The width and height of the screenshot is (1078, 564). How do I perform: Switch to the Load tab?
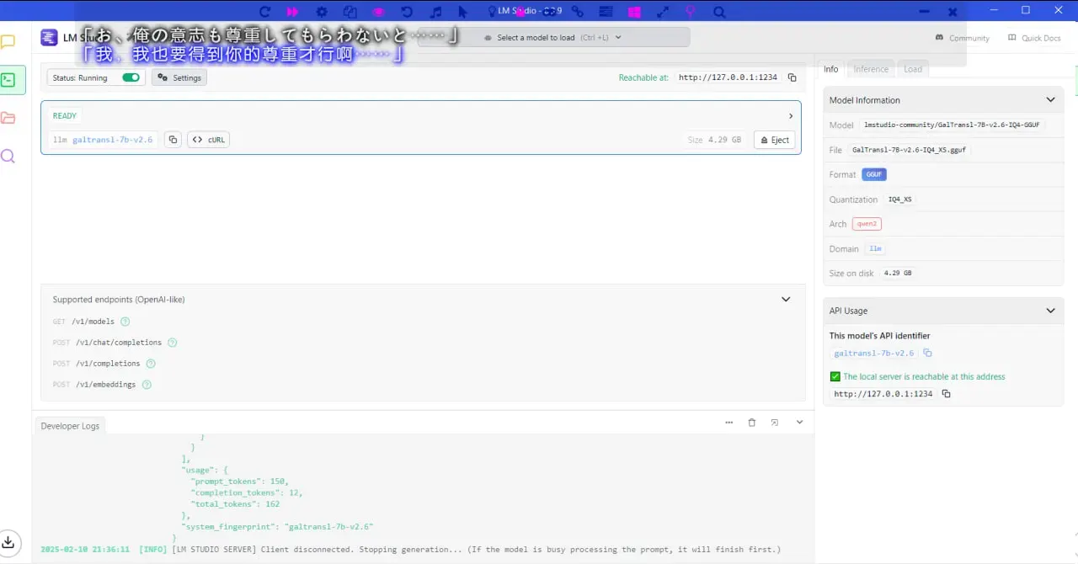point(913,69)
